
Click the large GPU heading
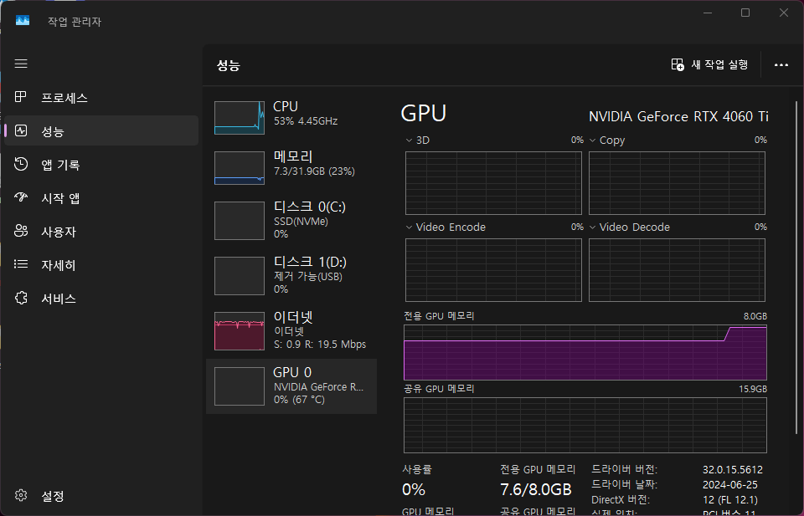click(424, 113)
